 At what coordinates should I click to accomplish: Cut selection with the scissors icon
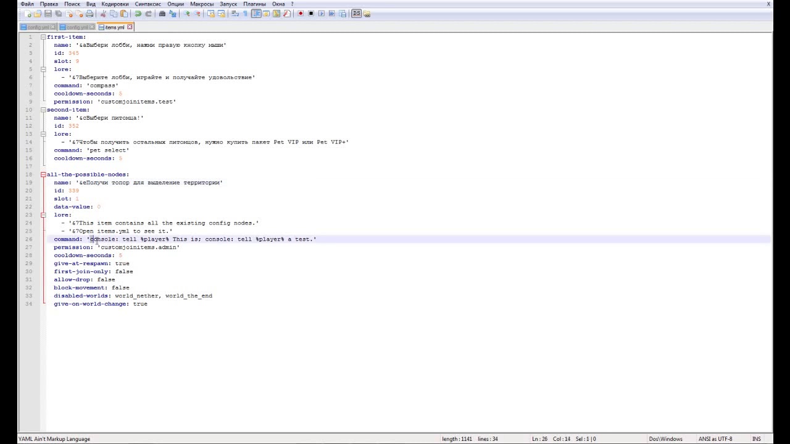(103, 14)
